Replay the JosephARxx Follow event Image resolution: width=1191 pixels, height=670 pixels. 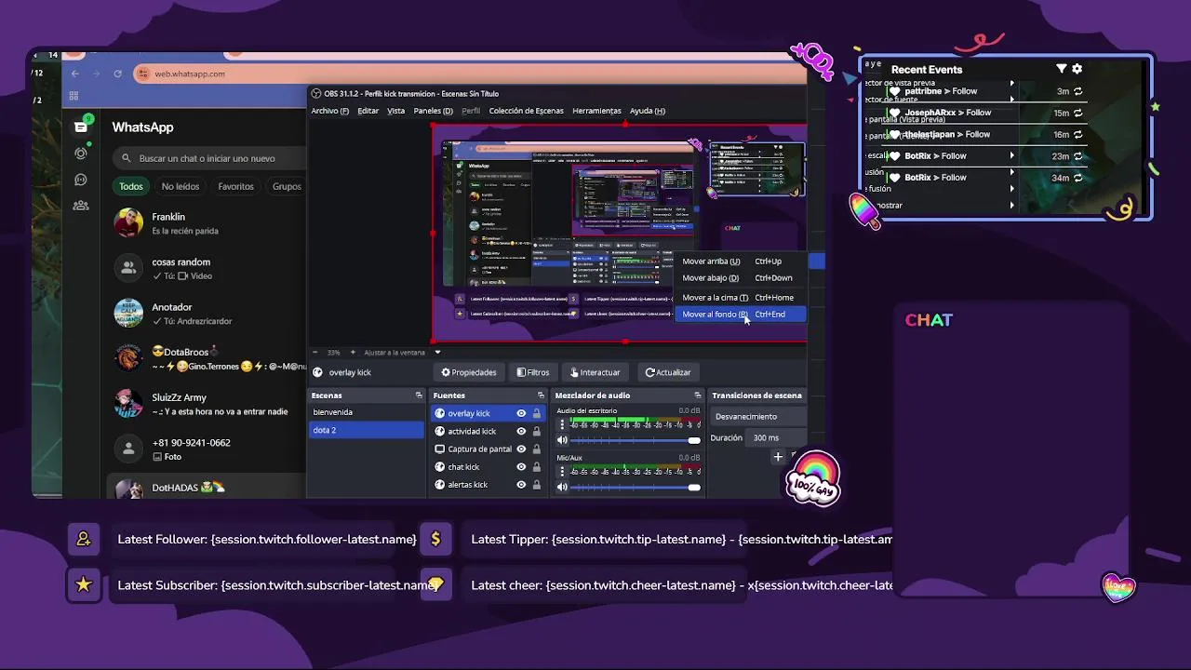click(x=1077, y=113)
